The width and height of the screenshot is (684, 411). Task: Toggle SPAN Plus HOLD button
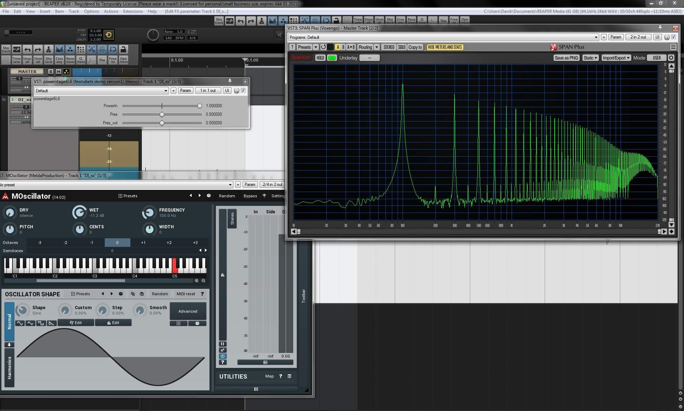[x=320, y=58]
